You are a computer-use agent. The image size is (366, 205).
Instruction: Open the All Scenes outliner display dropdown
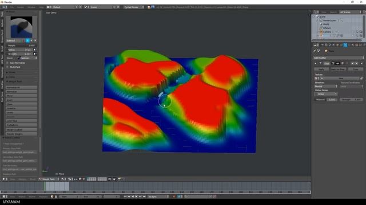[350, 12]
